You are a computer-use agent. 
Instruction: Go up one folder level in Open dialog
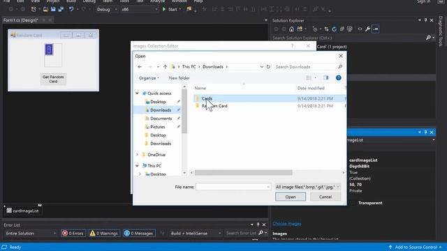165,67
